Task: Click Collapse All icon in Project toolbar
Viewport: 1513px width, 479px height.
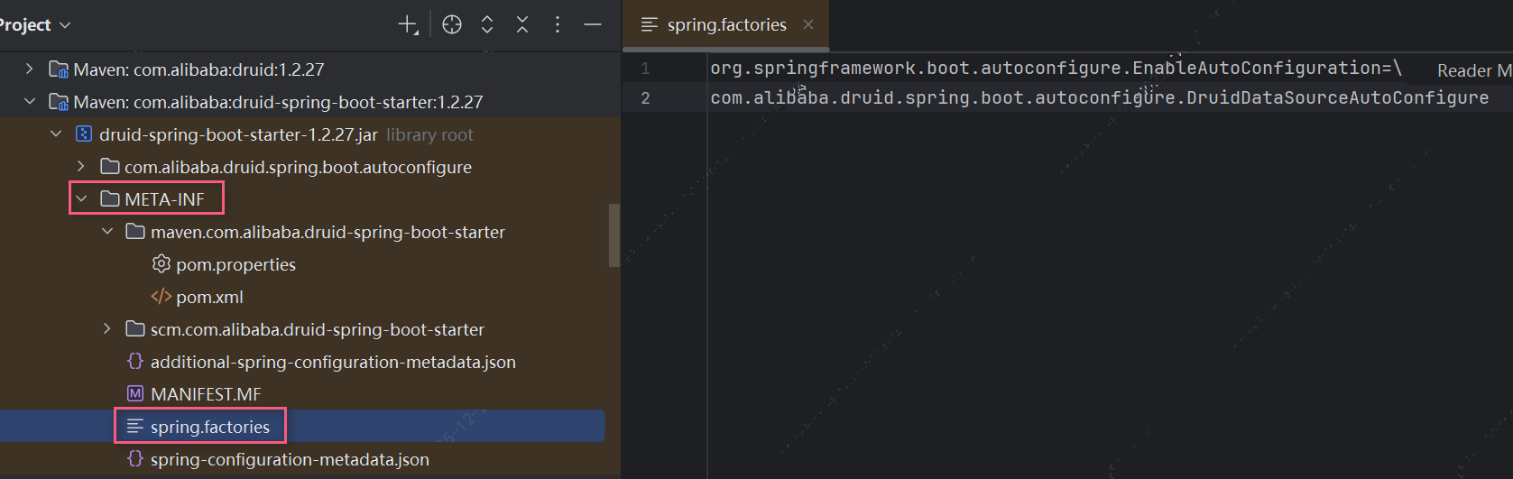Action: [x=522, y=25]
